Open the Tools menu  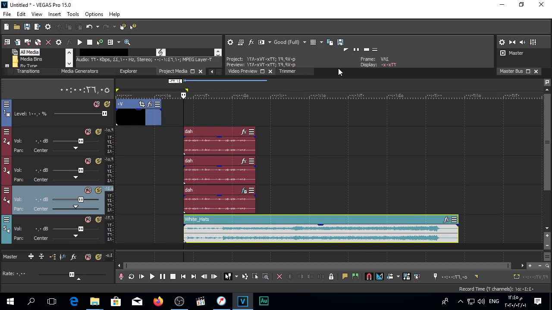click(73, 14)
